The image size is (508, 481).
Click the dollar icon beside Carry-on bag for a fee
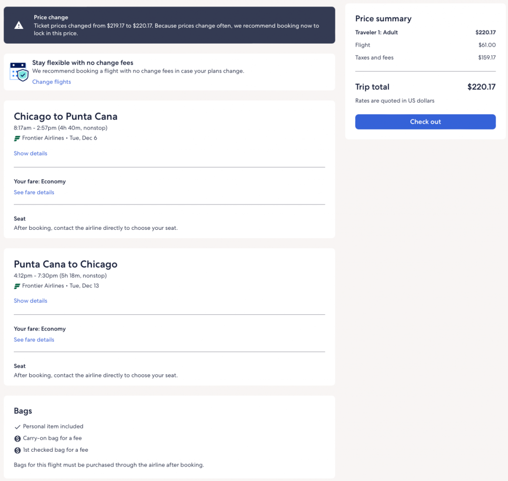click(x=17, y=438)
